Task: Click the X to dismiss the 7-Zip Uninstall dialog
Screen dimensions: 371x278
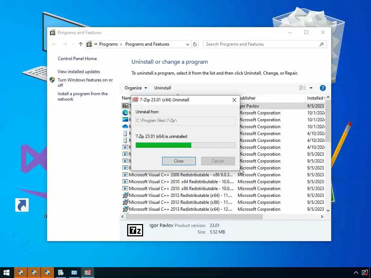Action: (234, 100)
